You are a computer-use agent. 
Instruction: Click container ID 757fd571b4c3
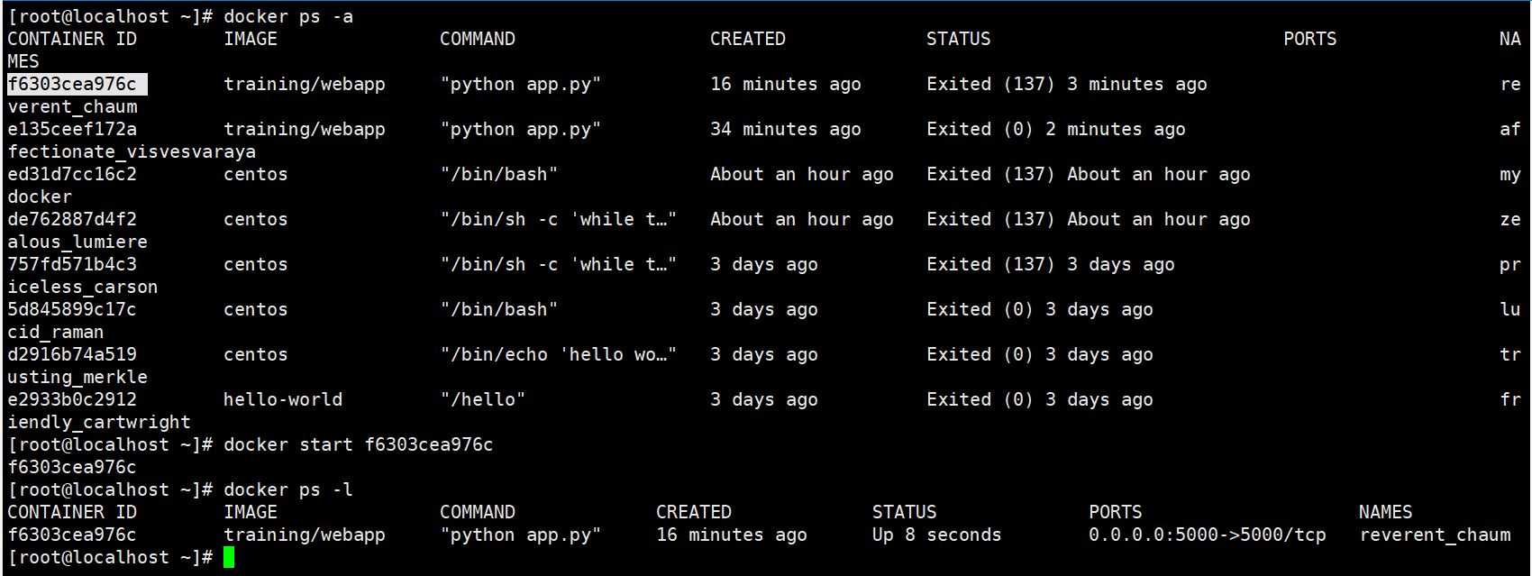click(x=72, y=264)
